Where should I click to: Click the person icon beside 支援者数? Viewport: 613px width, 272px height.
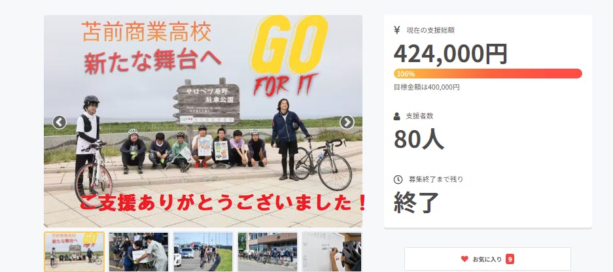click(x=397, y=116)
